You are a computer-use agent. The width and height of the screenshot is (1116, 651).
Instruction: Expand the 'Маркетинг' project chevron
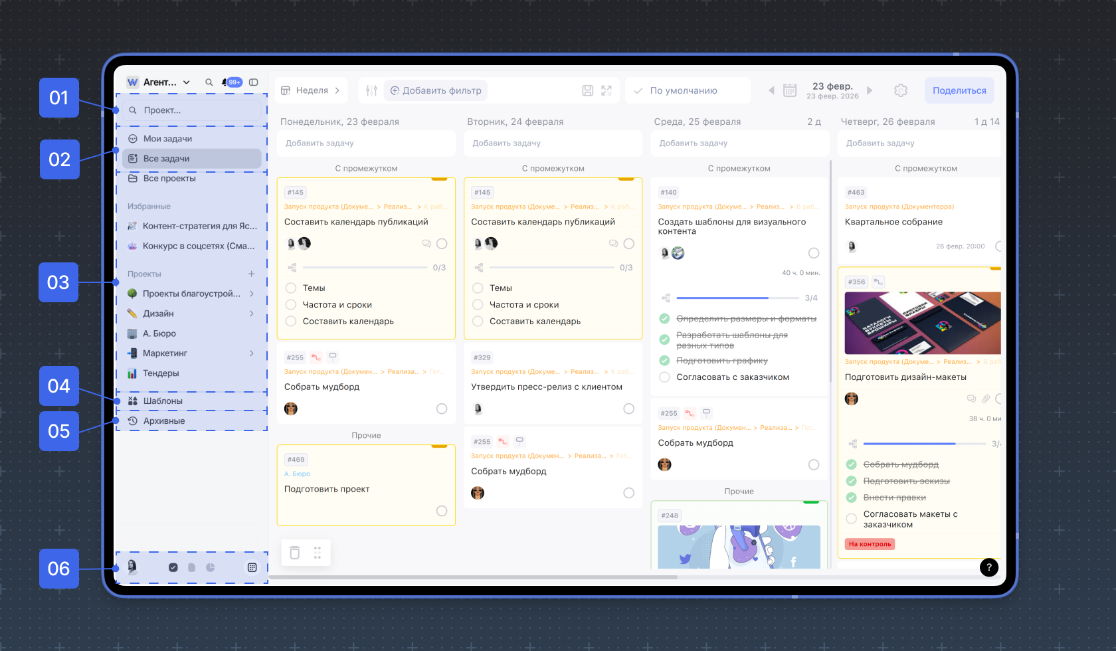pos(252,353)
